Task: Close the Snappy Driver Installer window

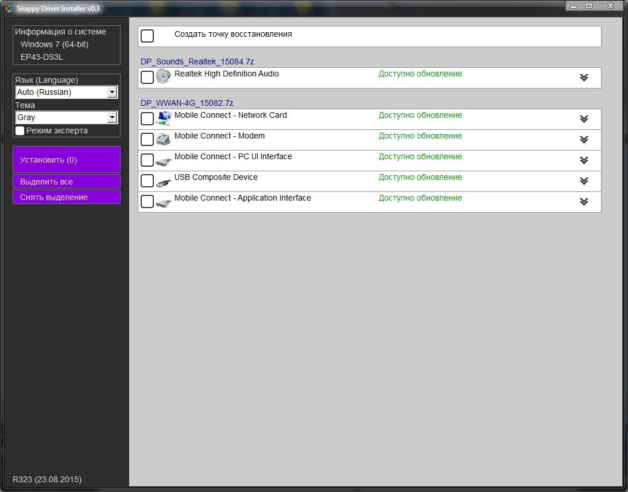Action: [610, 6]
